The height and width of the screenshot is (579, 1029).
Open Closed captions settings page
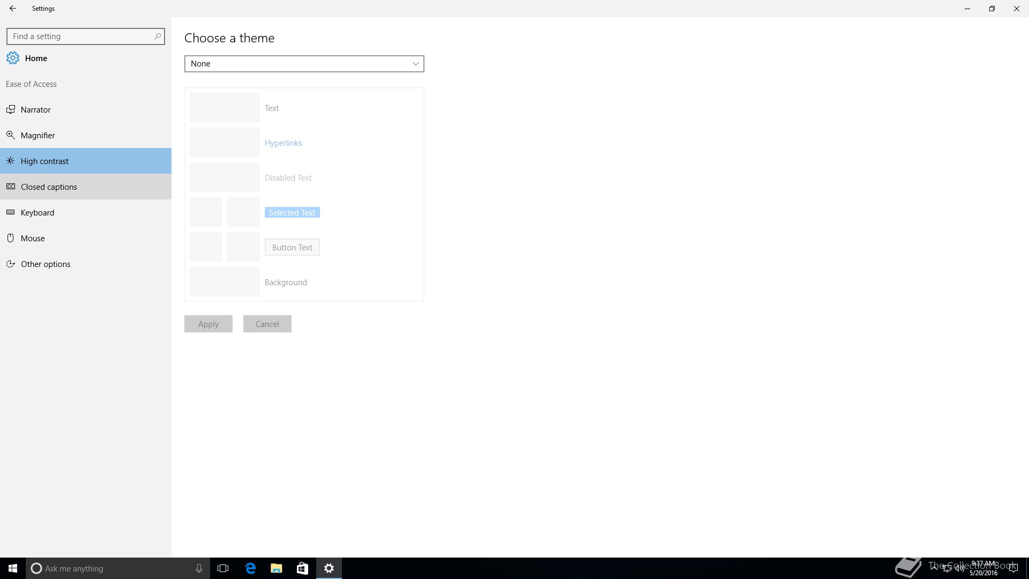click(x=49, y=187)
